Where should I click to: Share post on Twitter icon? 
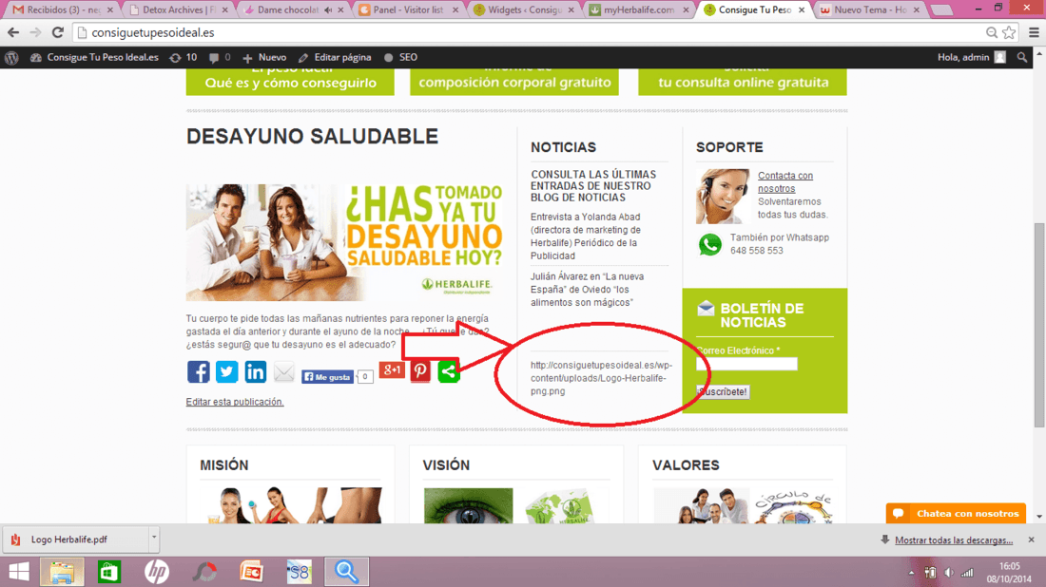[x=227, y=371]
